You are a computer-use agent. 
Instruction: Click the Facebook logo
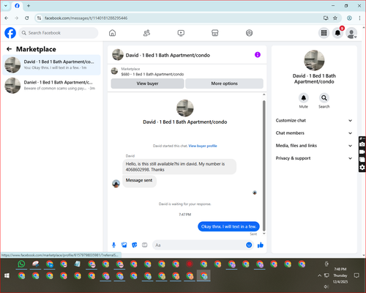tap(10, 33)
